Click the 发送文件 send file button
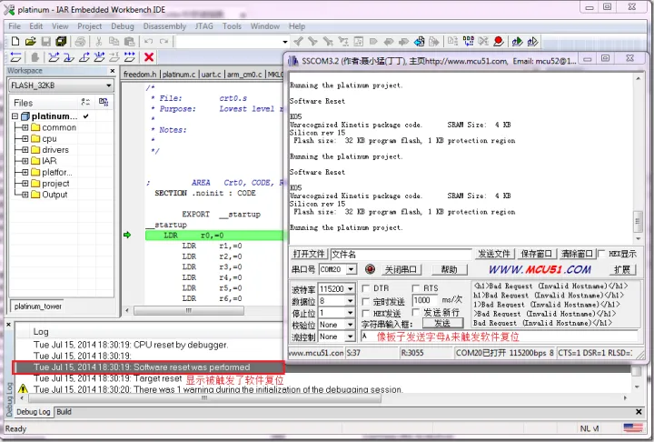The image size is (654, 442). pos(494,254)
